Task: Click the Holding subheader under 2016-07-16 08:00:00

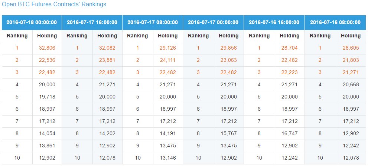Action: tap(351, 36)
